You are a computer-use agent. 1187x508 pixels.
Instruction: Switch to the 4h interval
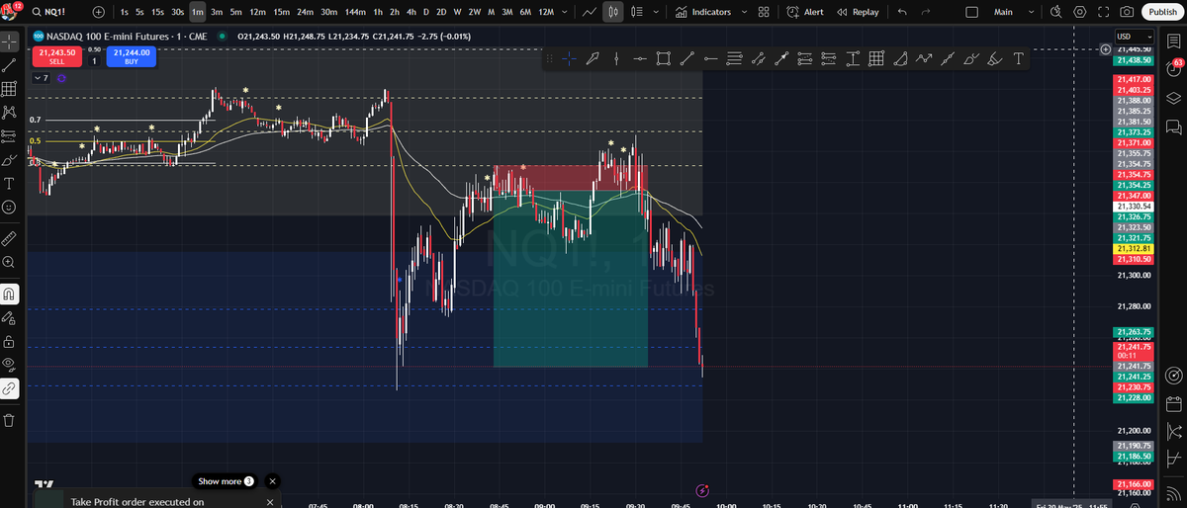(411, 12)
